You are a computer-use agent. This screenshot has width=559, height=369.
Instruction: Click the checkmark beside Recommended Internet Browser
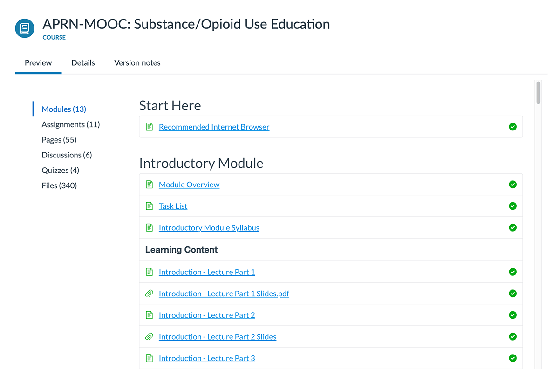512,126
